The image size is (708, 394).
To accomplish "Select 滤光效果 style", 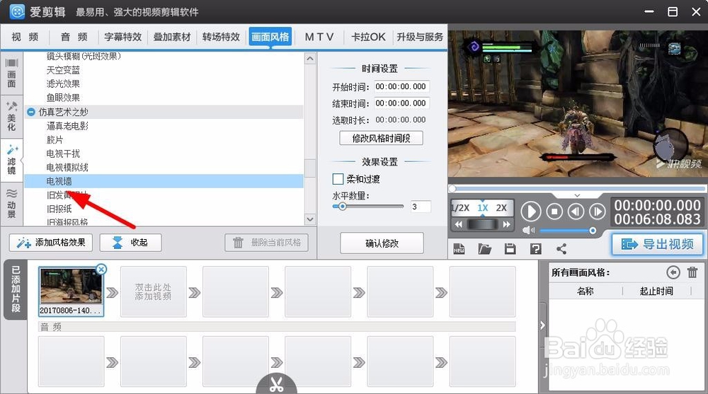I will [x=63, y=83].
